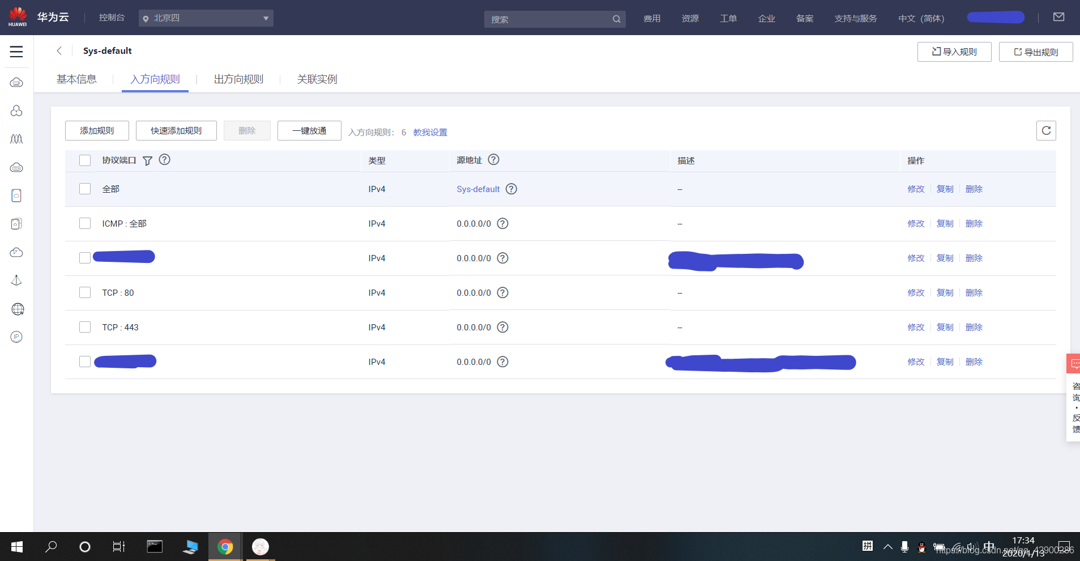Screen dimensions: 1080x561
Task: Open the cluster hexagons sidebar icon
Action: pos(16,110)
